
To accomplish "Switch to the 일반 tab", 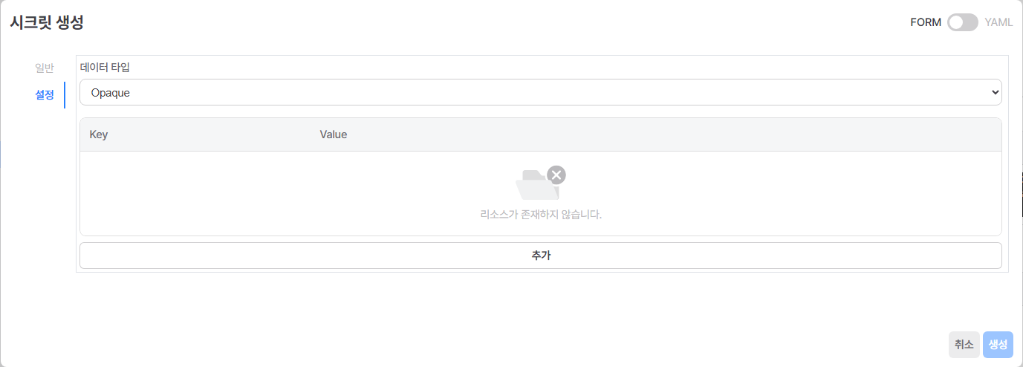I will [45, 68].
